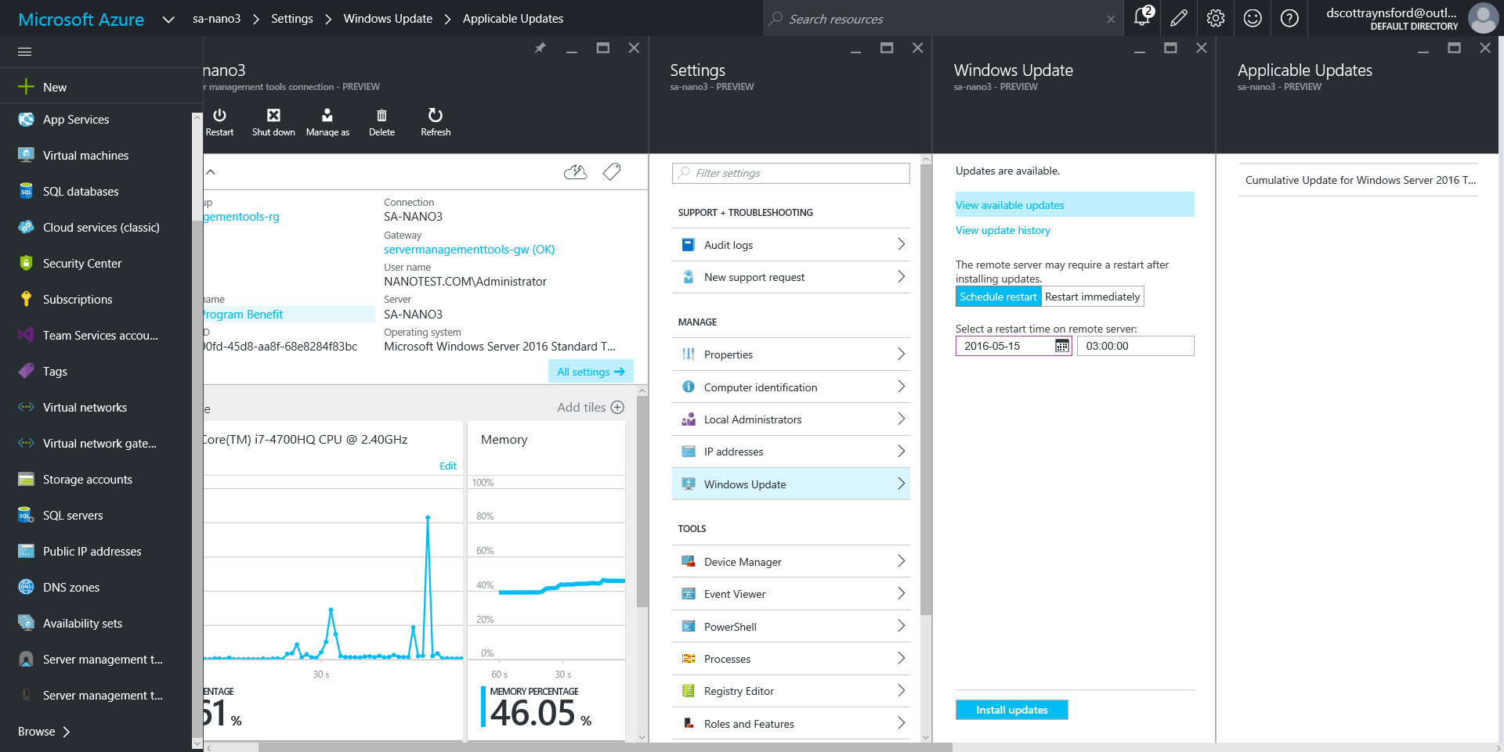The width and height of the screenshot is (1504, 752).
Task: Click the Event Viewer icon
Action: pos(689,594)
